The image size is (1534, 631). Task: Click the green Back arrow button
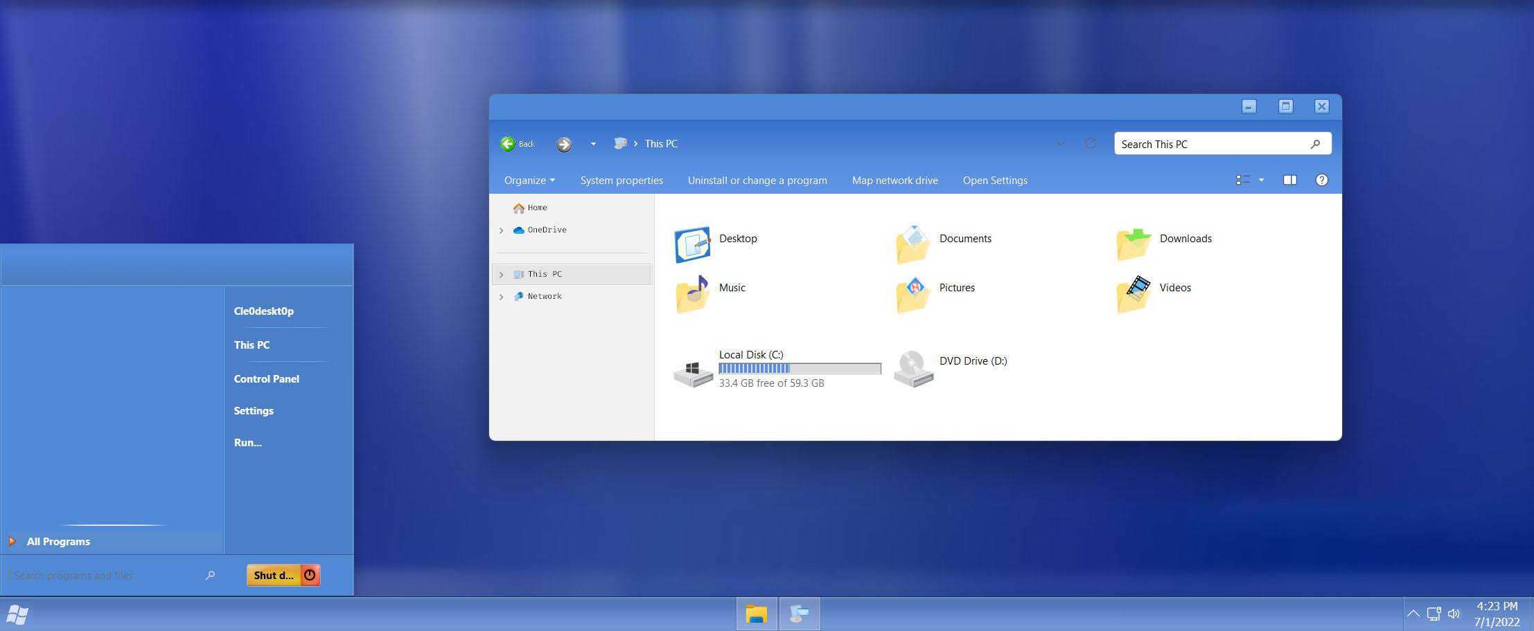click(x=508, y=144)
